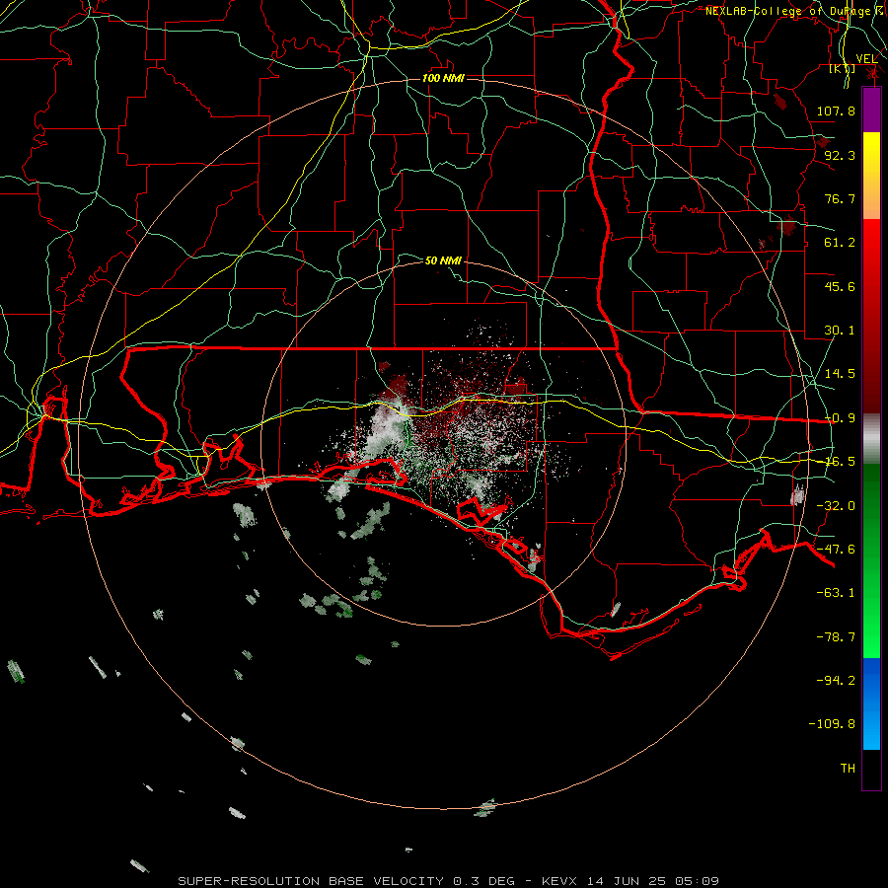The image size is (888, 888).
Task: Pick the red segment of velocity scale
Action: click(x=871, y=316)
